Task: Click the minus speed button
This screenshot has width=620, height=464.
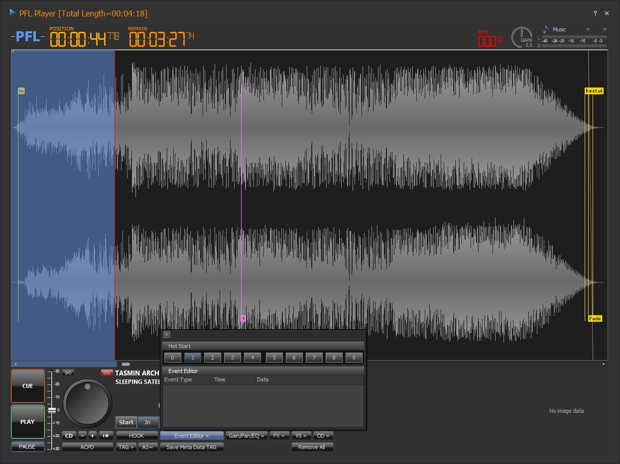Action: 83,436
